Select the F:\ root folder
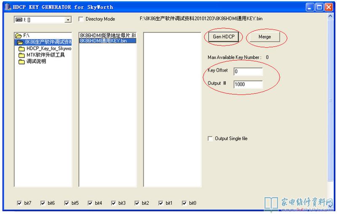 point(43,35)
